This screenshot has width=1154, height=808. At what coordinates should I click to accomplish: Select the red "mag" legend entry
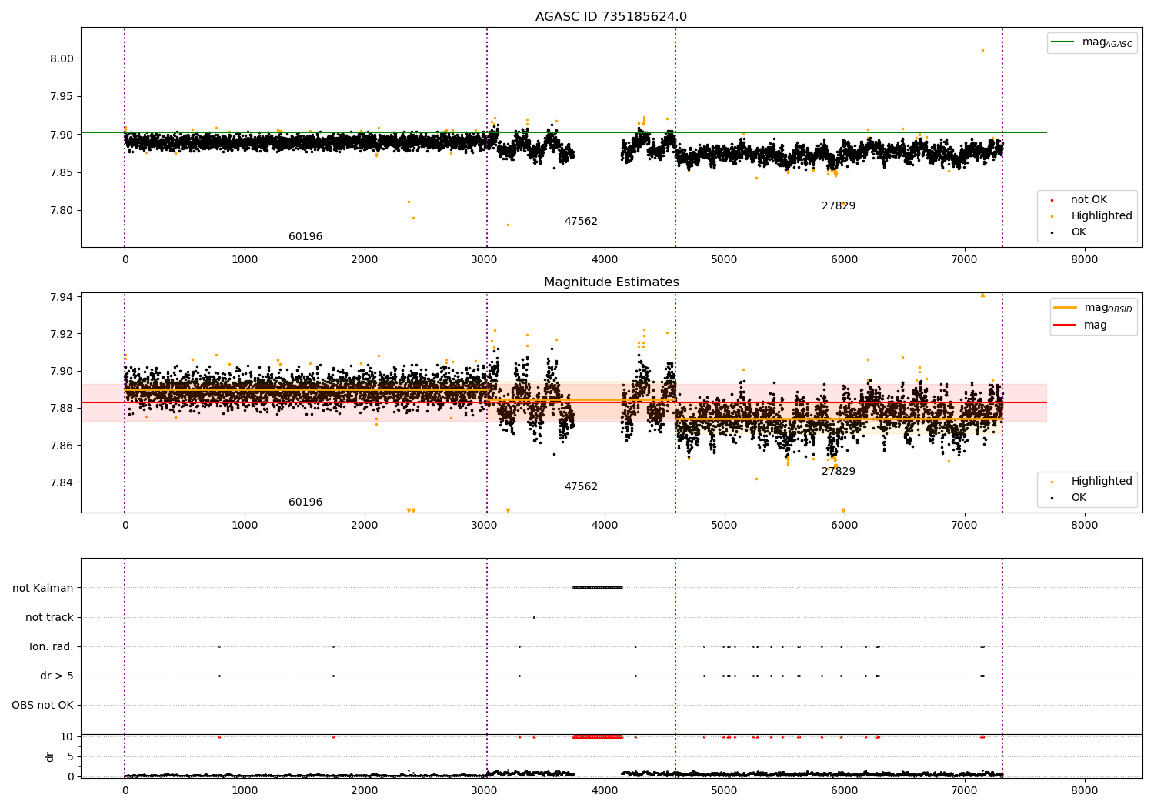point(1081,326)
